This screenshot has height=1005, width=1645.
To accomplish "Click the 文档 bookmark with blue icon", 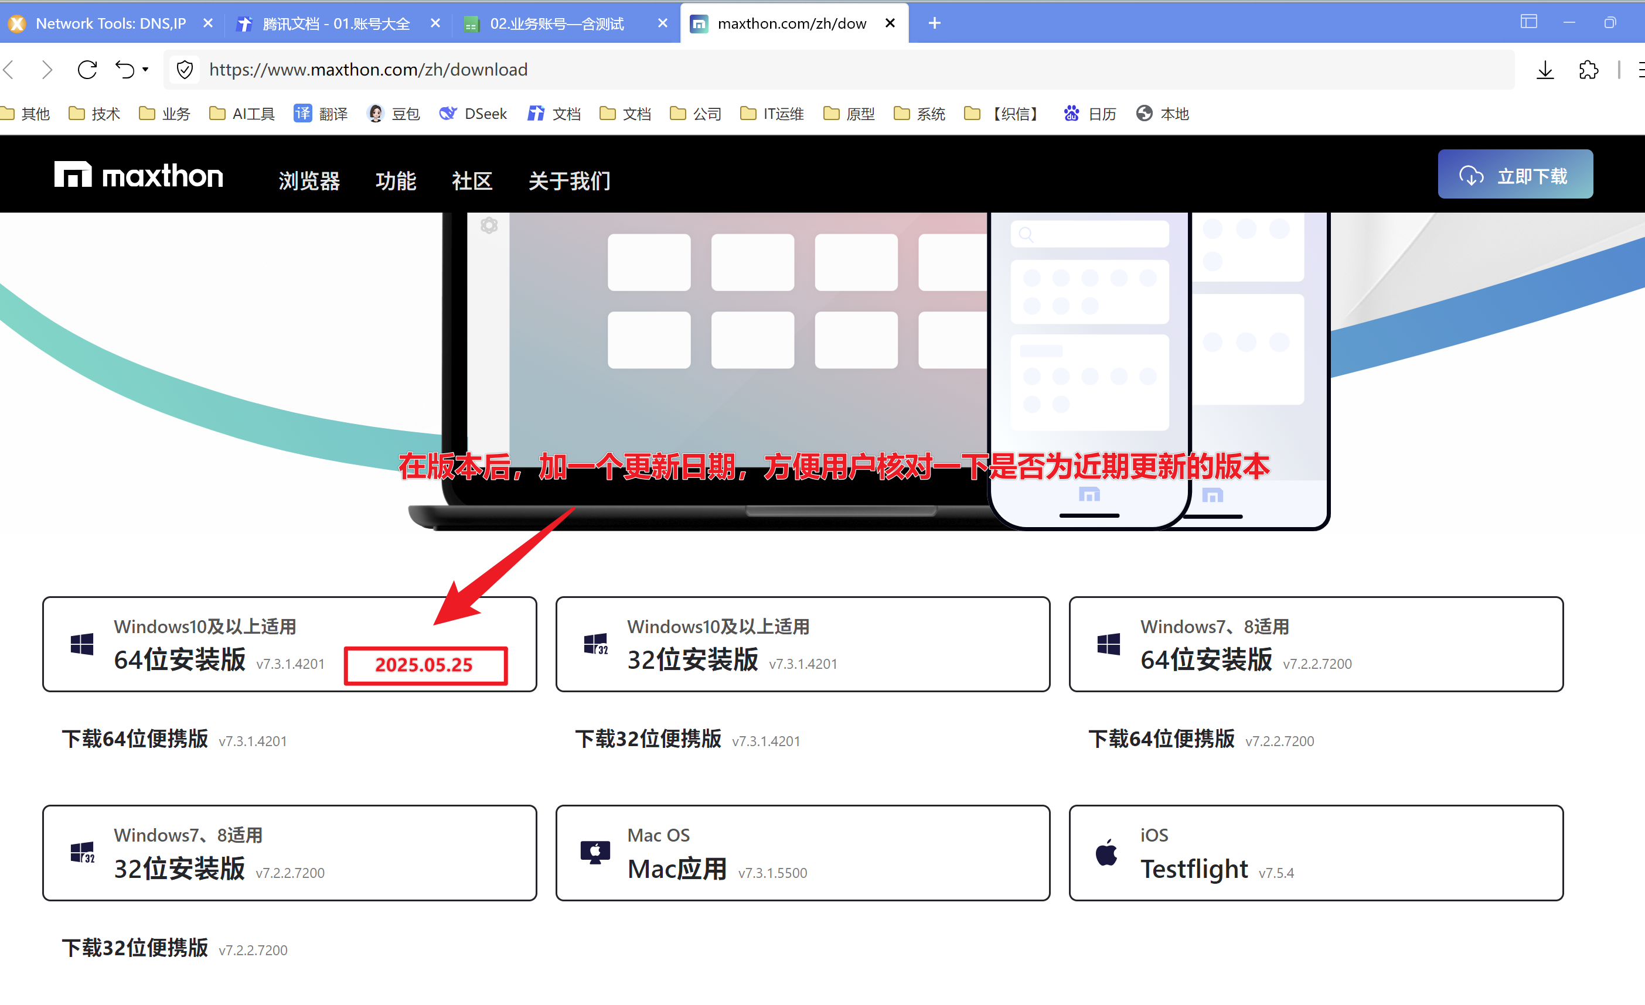I will click(x=554, y=114).
